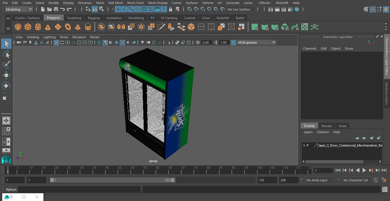Select the Move tool in toolbox

(6, 75)
